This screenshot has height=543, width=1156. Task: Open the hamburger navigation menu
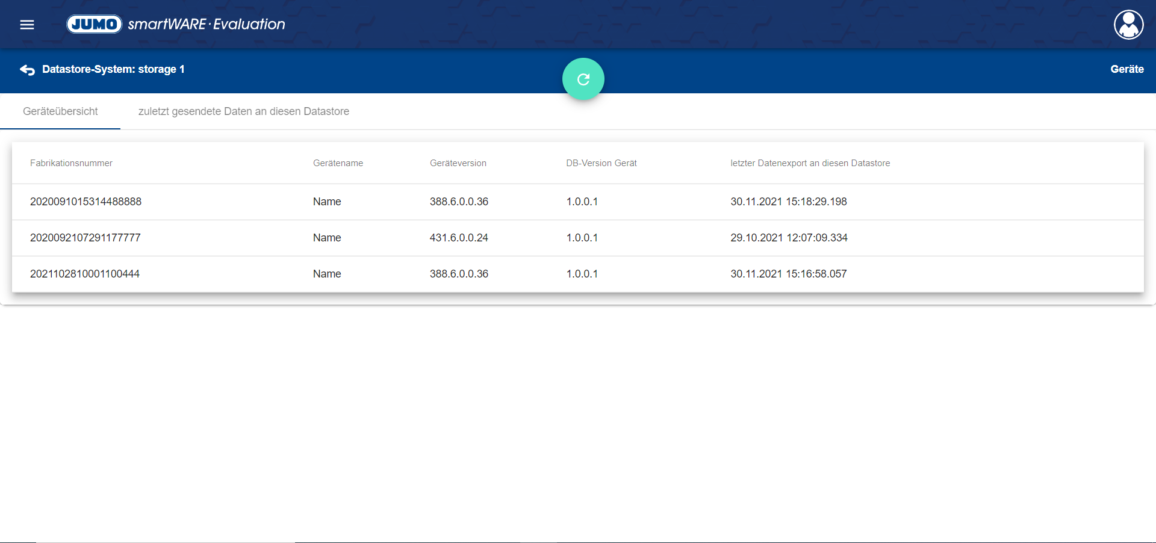click(27, 25)
